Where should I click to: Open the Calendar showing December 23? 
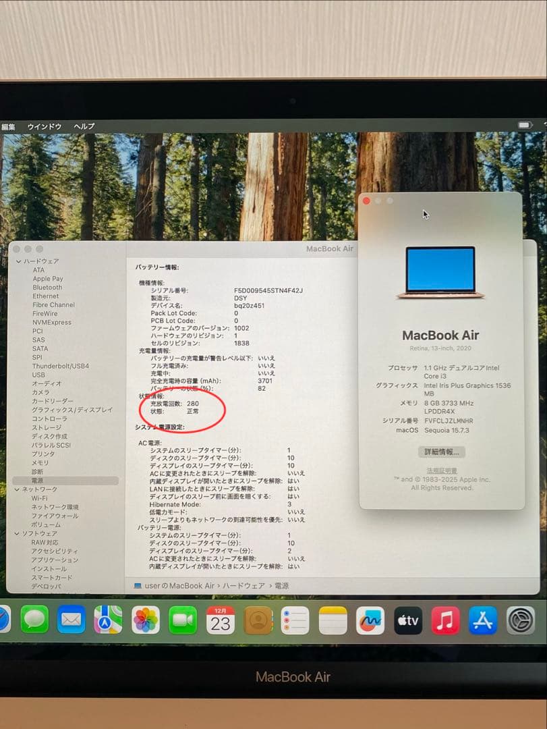(221, 619)
